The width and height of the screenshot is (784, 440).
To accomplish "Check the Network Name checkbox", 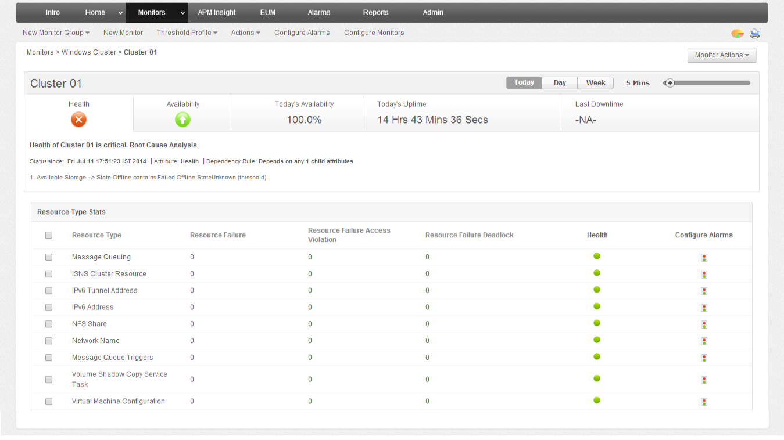I will coord(49,341).
